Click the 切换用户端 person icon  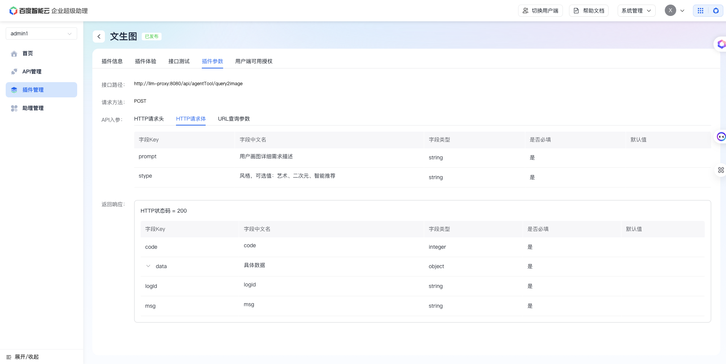[525, 11]
